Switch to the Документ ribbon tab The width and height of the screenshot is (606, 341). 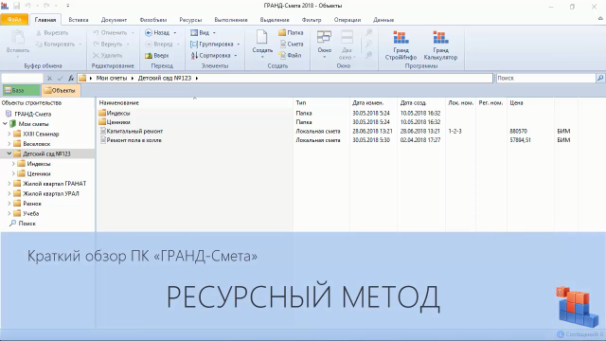coord(114,20)
